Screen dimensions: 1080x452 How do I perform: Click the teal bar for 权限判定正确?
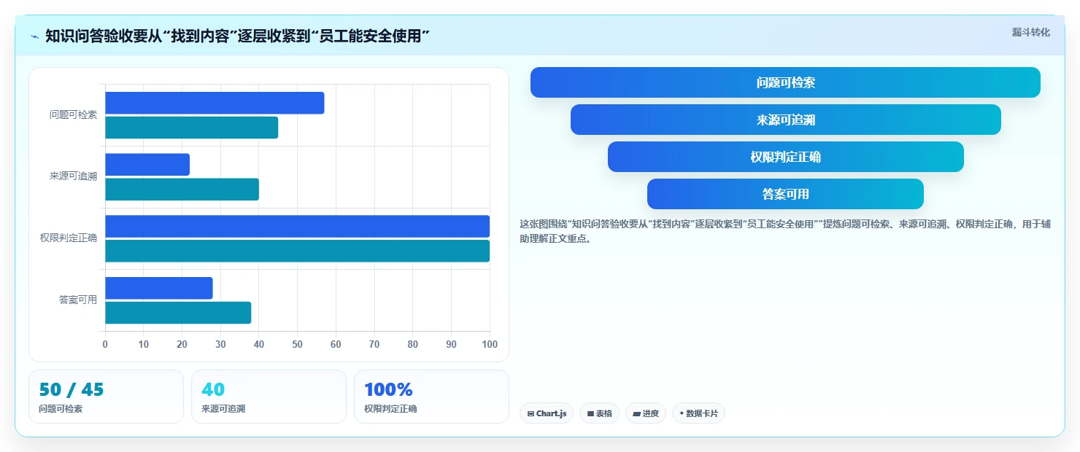(x=297, y=251)
